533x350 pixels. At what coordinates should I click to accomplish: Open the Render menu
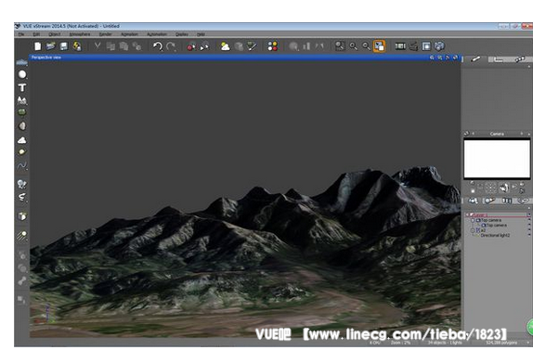pos(105,34)
